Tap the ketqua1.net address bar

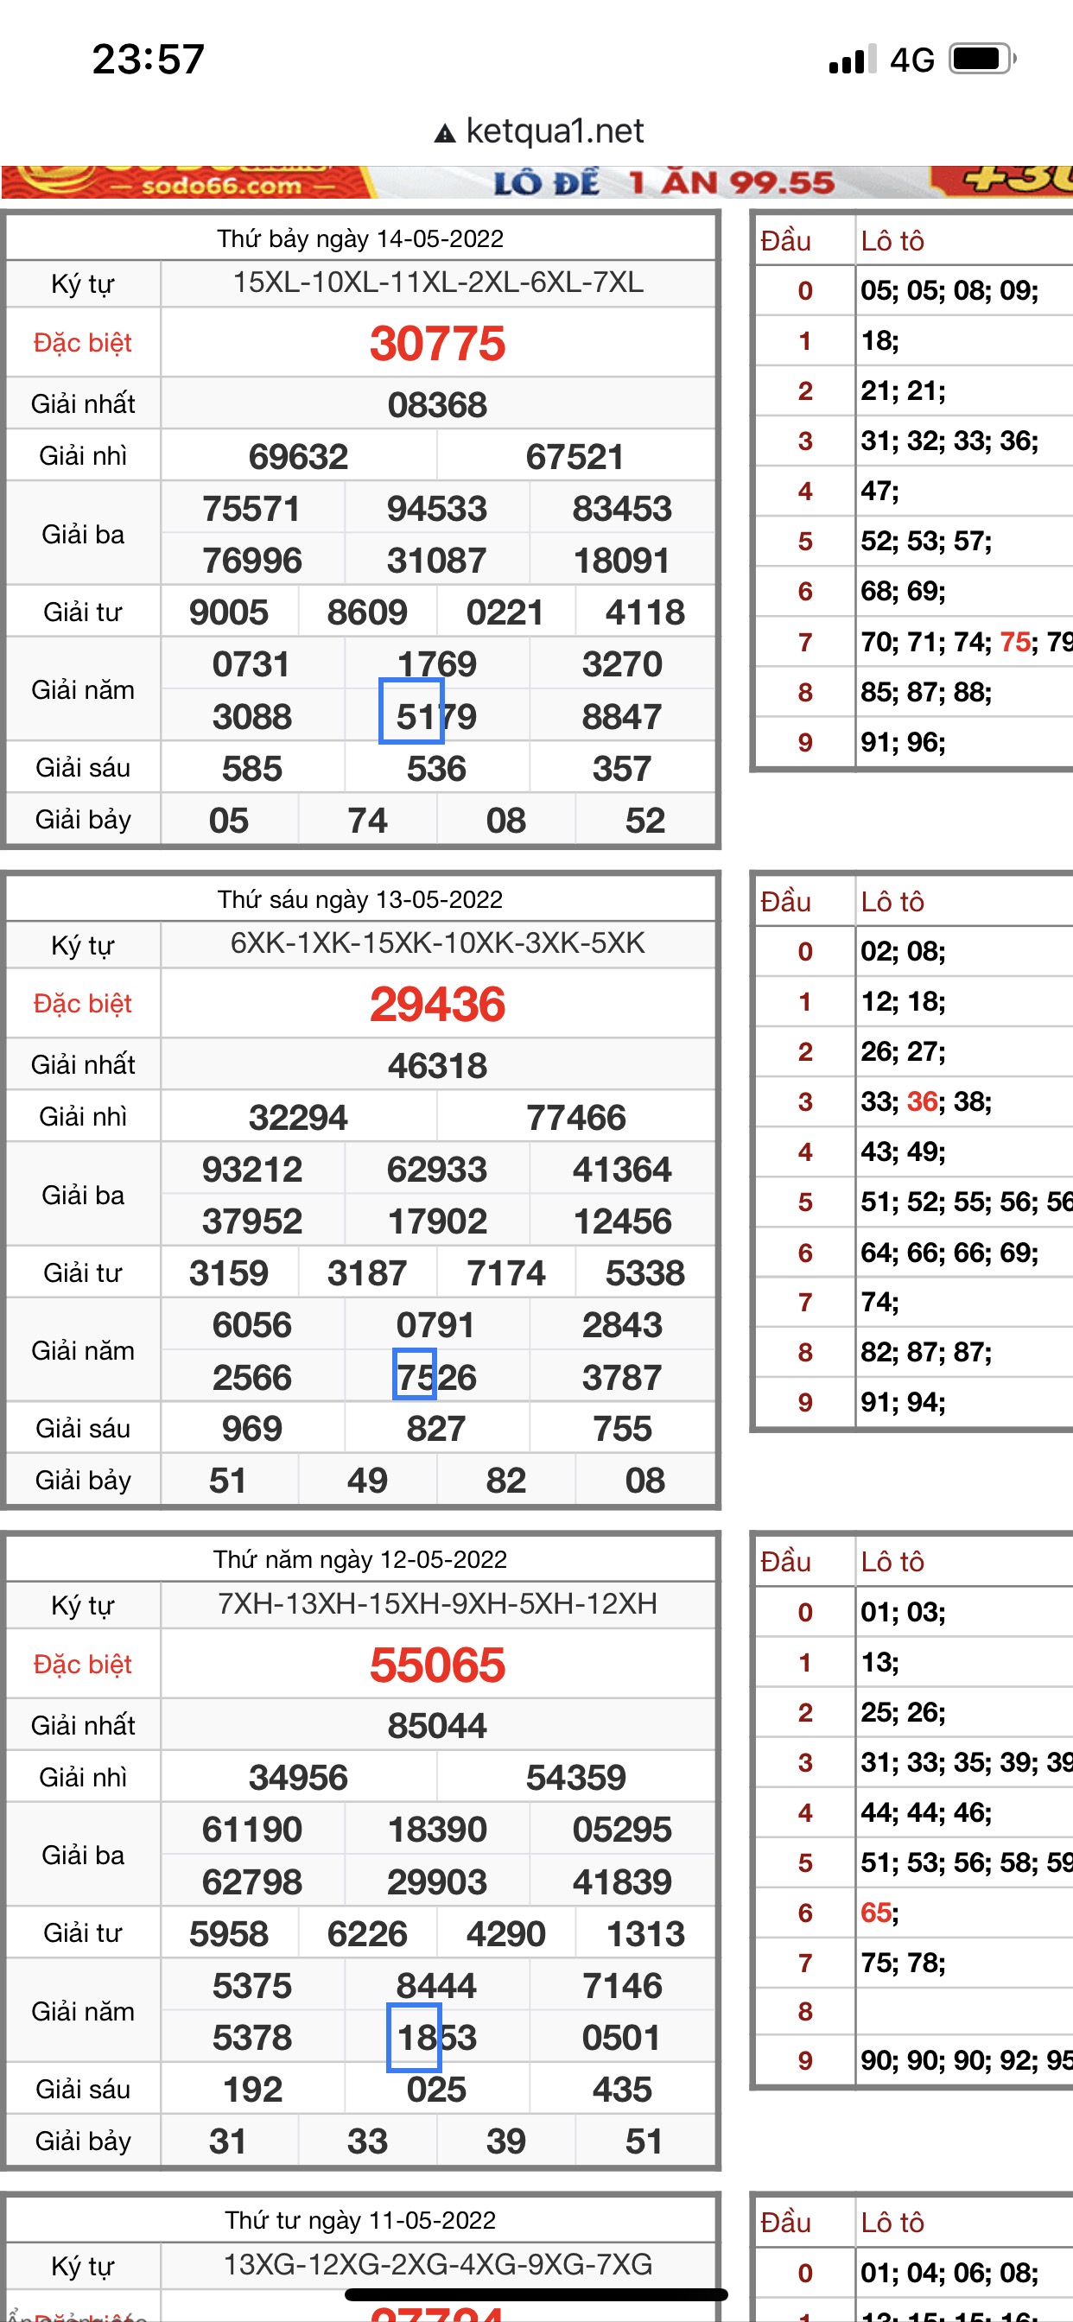539,131
